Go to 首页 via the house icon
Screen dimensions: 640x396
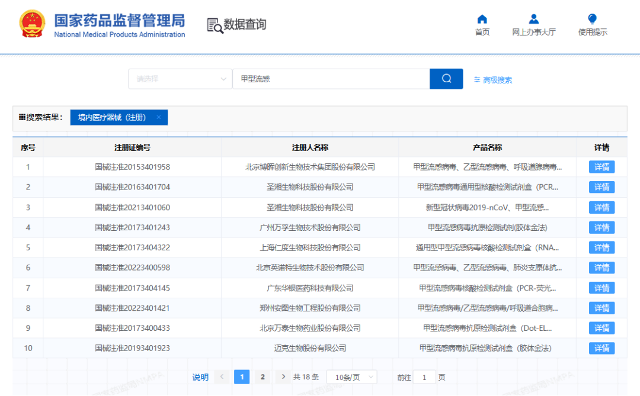(482, 19)
